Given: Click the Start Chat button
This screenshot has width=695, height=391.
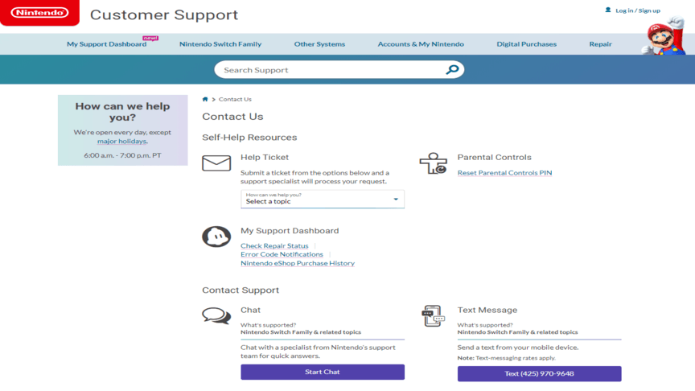Looking at the screenshot, I should click(323, 372).
